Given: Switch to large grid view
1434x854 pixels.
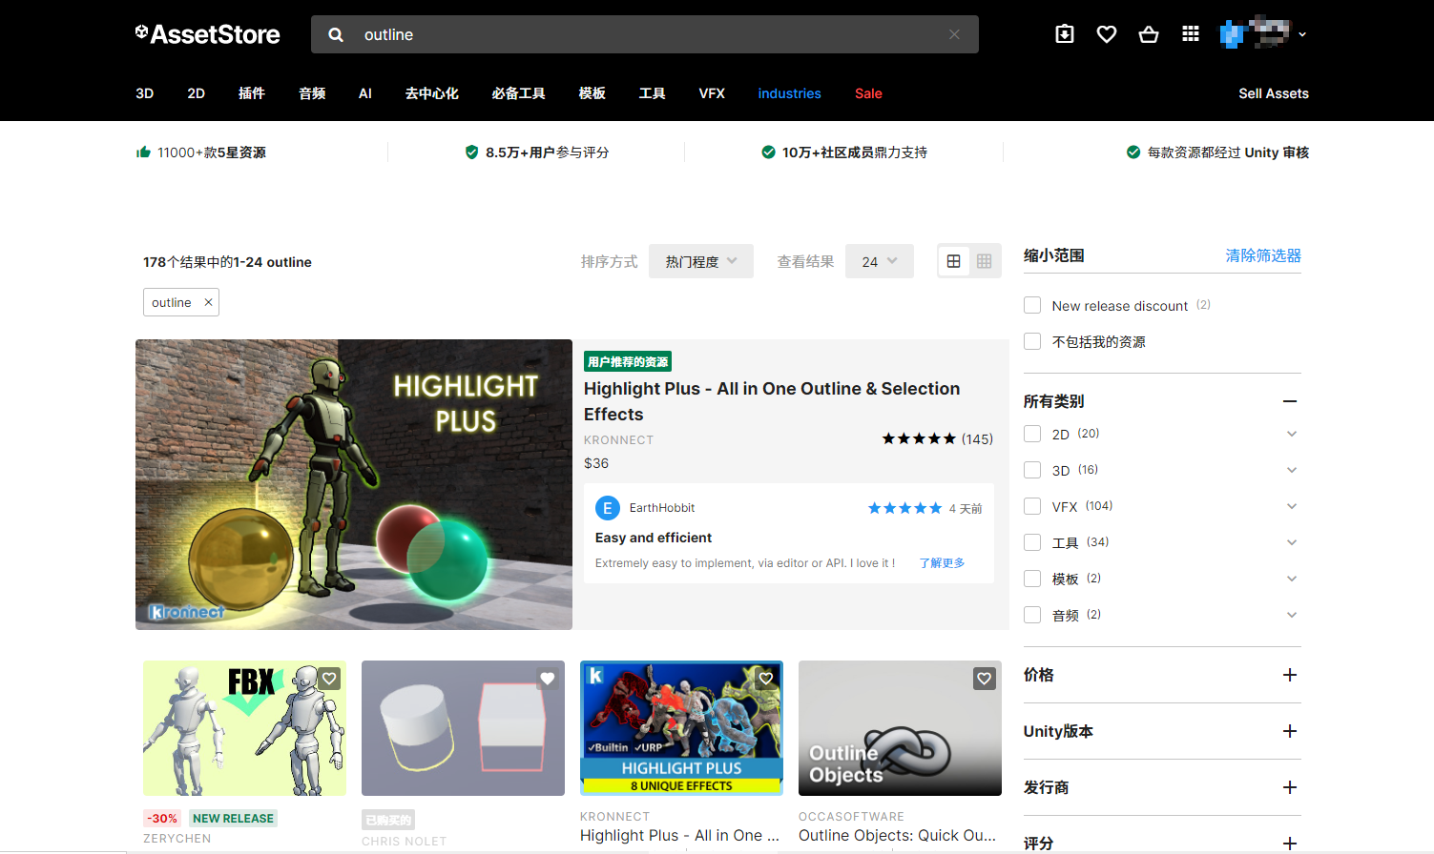Looking at the screenshot, I should click(953, 261).
